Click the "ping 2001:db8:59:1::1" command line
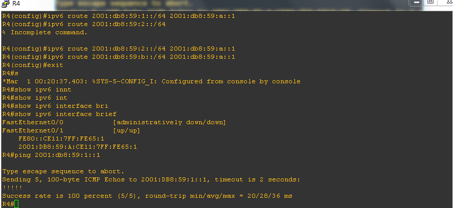This screenshot has height=208, width=453. [59, 155]
